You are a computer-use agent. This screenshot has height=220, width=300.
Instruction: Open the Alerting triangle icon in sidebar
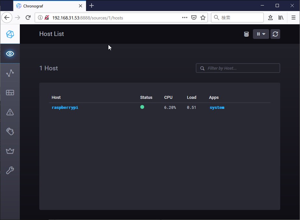(x=10, y=112)
